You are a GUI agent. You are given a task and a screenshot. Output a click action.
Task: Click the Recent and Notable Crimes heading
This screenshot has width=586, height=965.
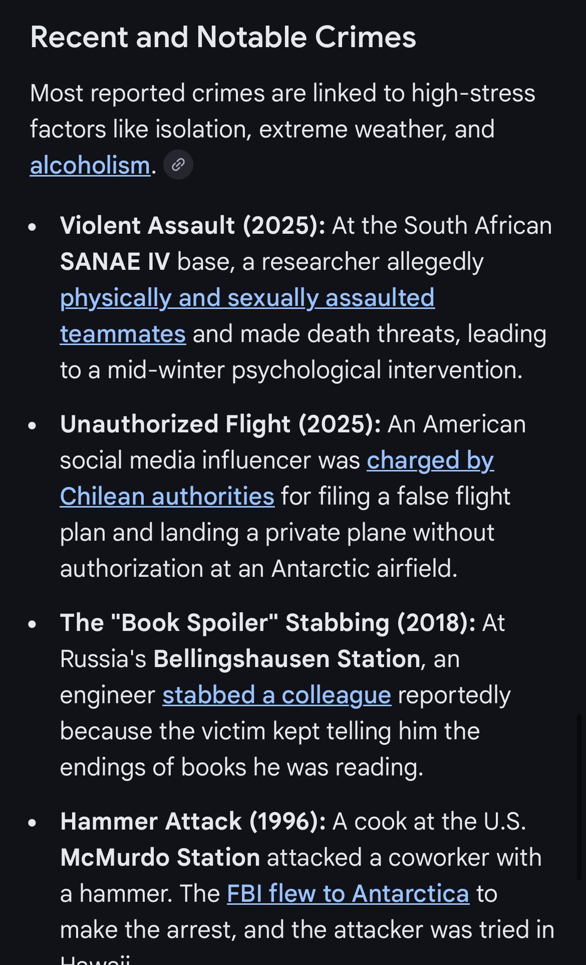coord(223,37)
